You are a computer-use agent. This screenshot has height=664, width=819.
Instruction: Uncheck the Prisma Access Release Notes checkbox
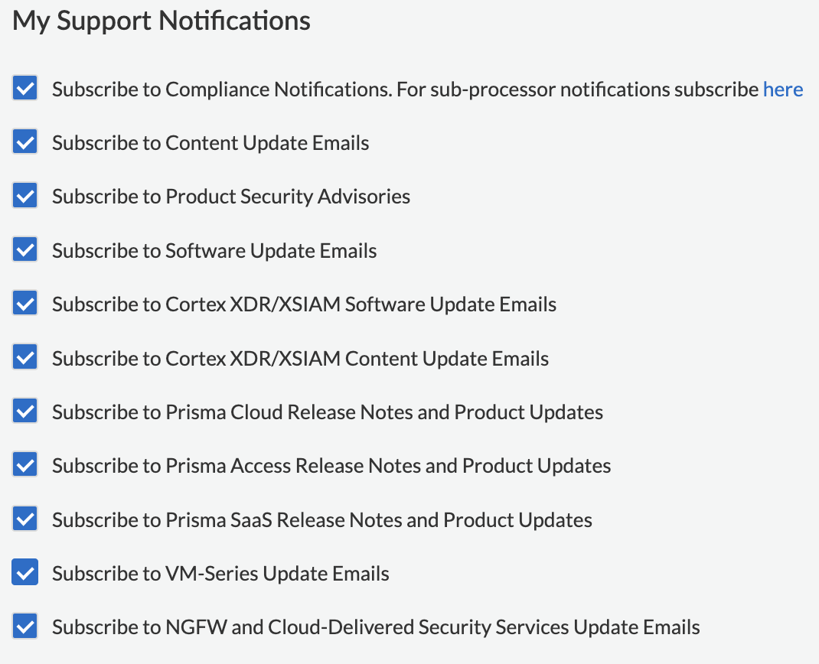[x=25, y=465]
